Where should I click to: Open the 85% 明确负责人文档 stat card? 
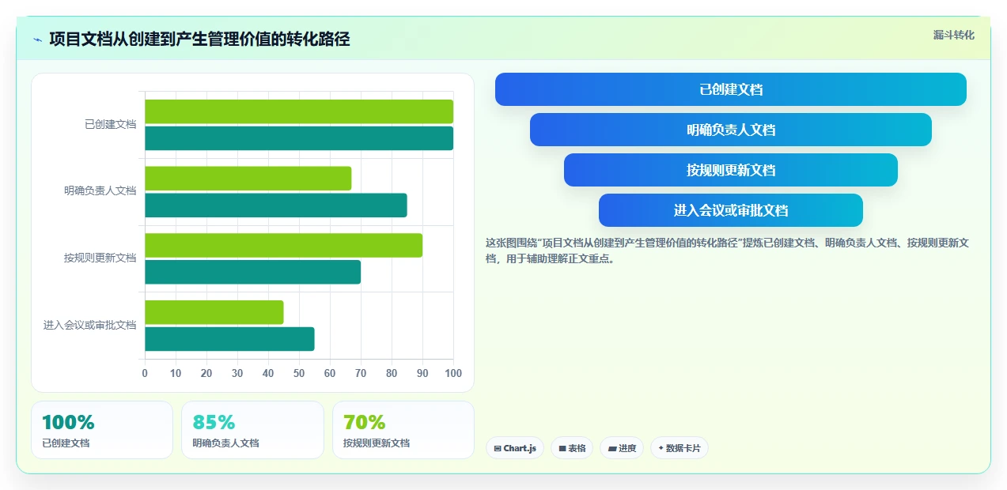(252, 430)
